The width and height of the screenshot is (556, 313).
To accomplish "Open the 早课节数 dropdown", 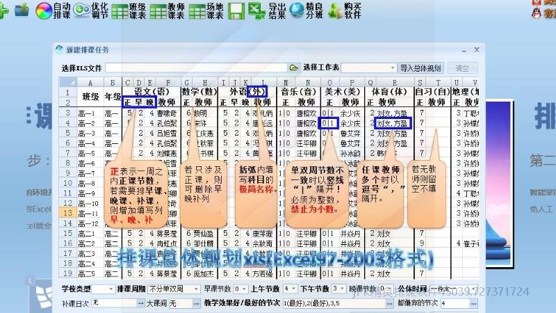I will pos(240,289).
